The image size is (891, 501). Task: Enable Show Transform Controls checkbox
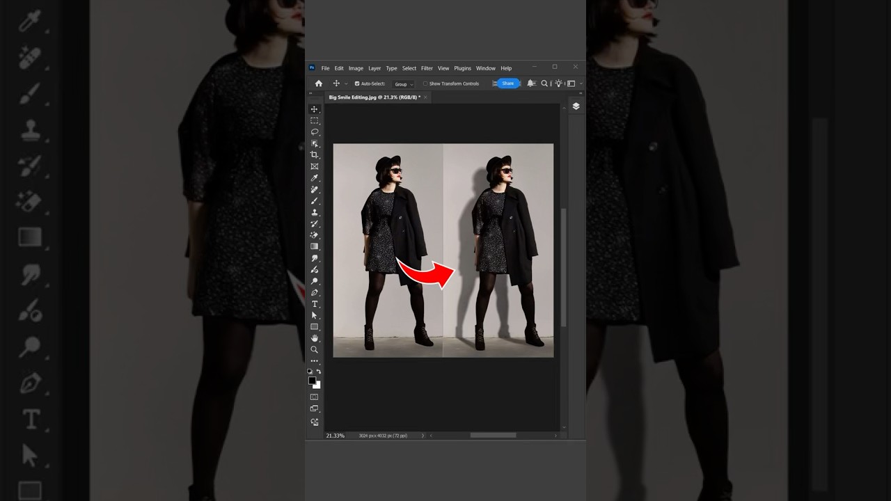click(425, 83)
